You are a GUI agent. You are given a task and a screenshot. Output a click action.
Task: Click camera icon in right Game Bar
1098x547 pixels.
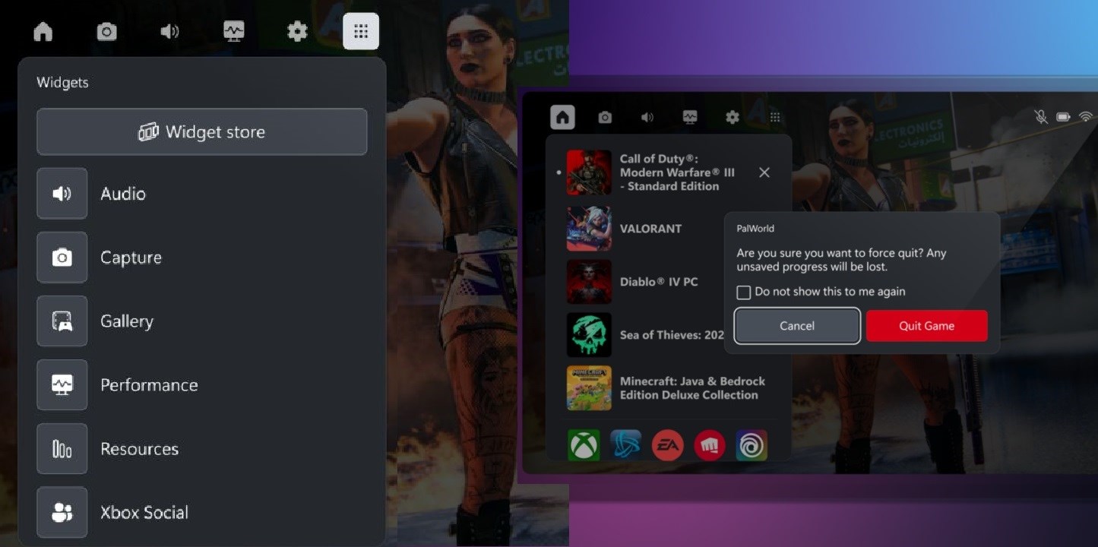[605, 117]
